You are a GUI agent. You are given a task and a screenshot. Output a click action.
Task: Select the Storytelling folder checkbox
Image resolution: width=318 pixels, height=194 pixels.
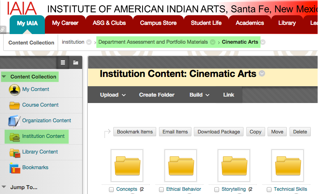217,190
